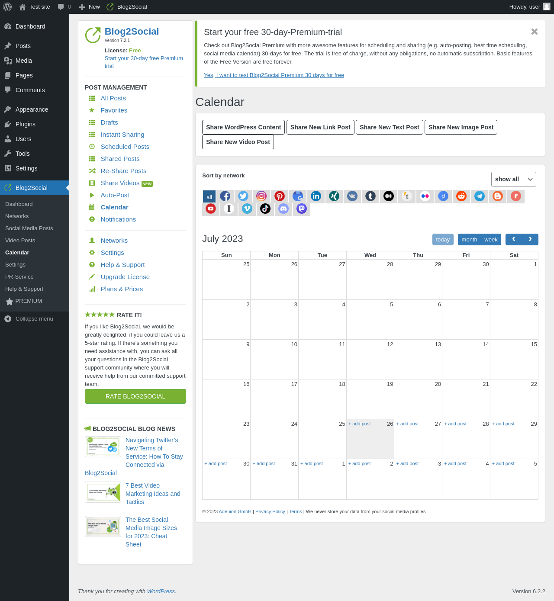Open the New content menu in admin bar
This screenshot has height=601, width=554.
[90, 7]
